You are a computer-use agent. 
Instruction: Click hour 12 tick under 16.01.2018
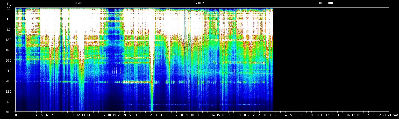coord(78,115)
